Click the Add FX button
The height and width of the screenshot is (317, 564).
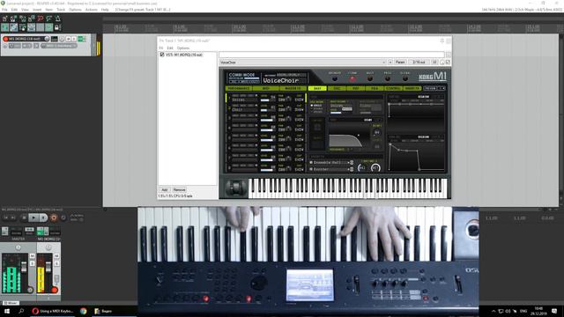[165, 190]
